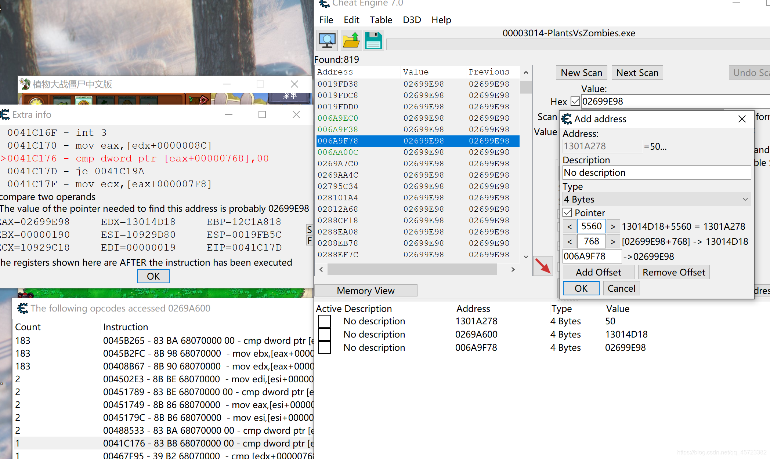Toggle the Pointer checkbox on
This screenshot has width=770, height=459.
(567, 212)
